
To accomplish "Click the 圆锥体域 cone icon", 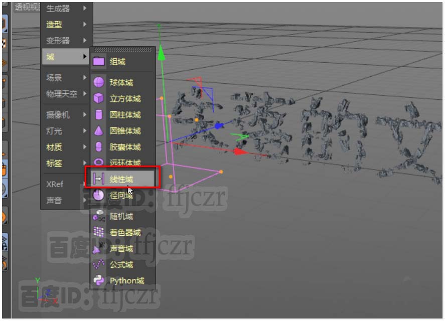I will click(98, 130).
